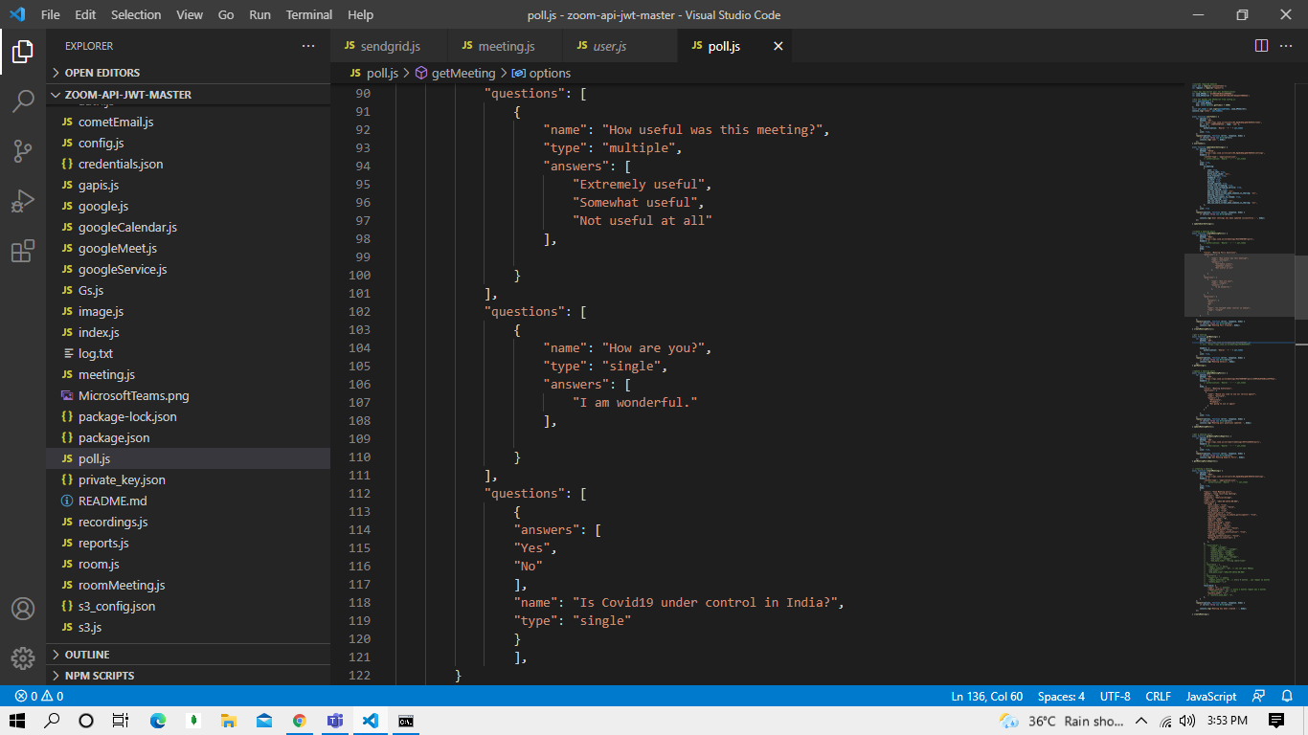The image size is (1308, 735).
Task: Open the notifications bell in status bar
Action: click(1288, 697)
